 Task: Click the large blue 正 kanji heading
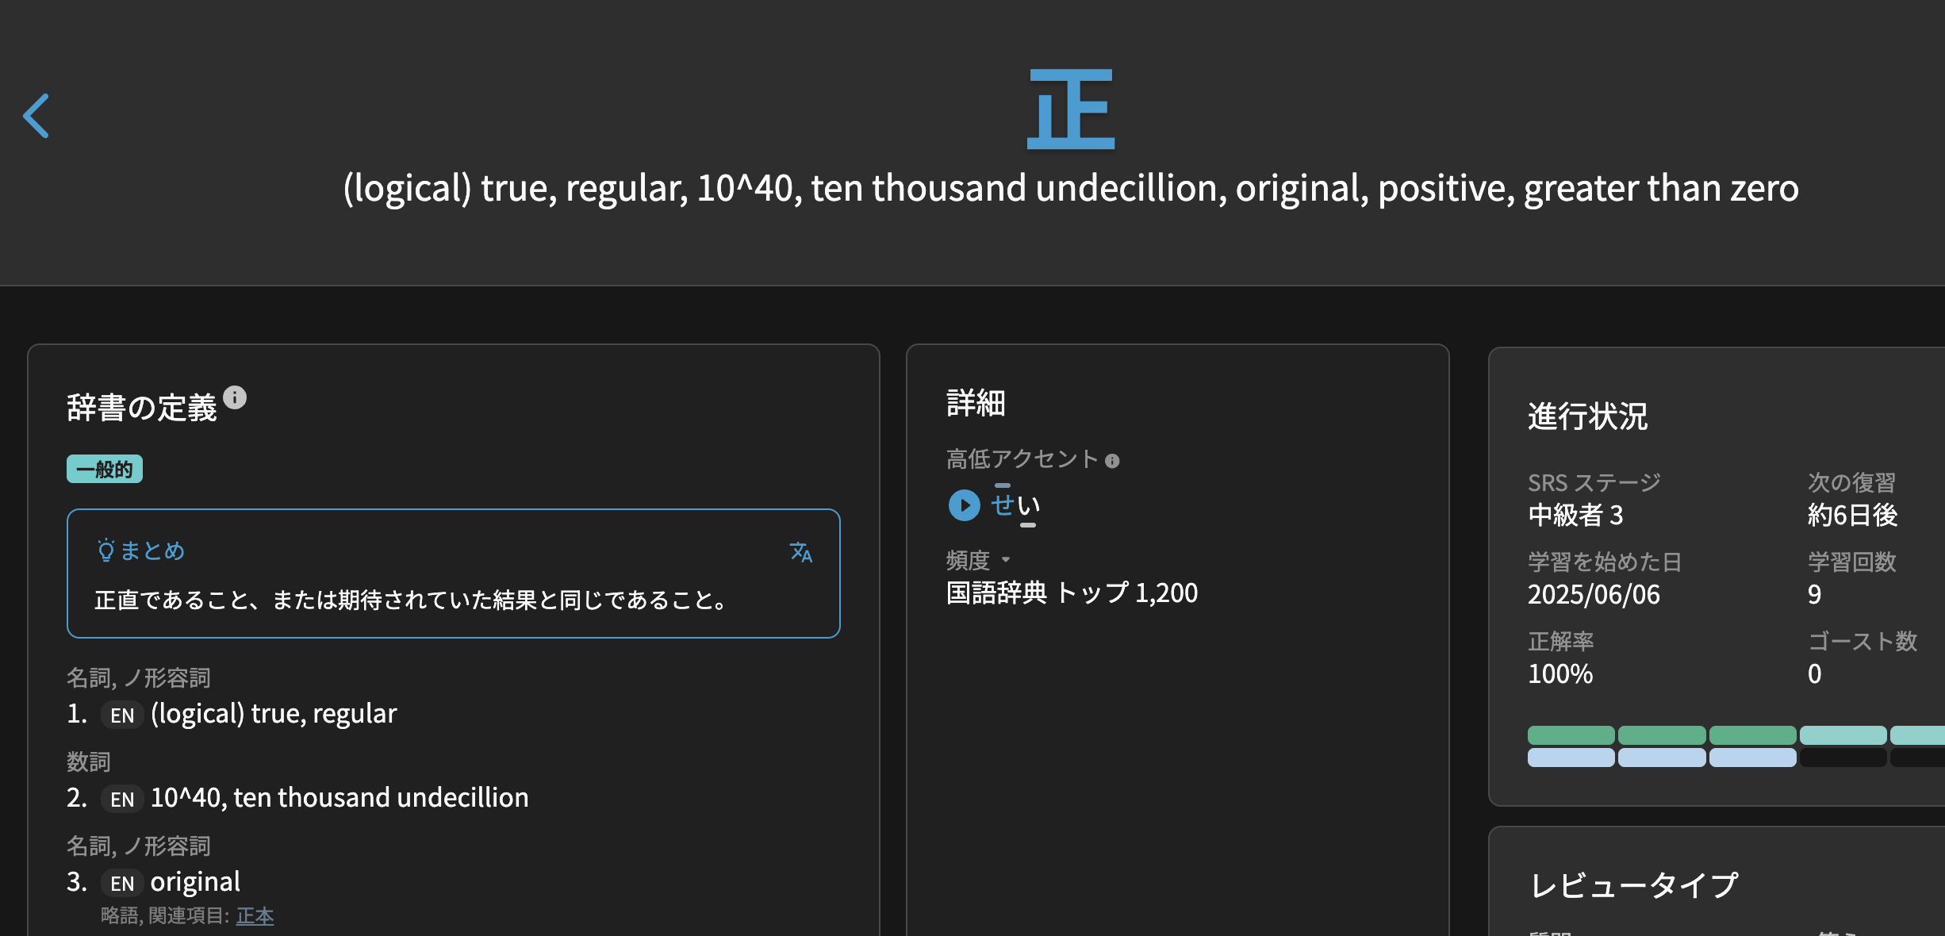[1071, 109]
